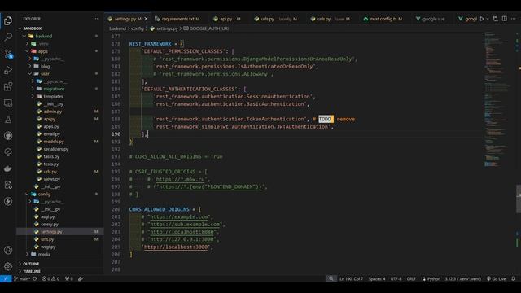Switch to the api.py tab
This screenshot has height=293, width=521.
(226, 19)
